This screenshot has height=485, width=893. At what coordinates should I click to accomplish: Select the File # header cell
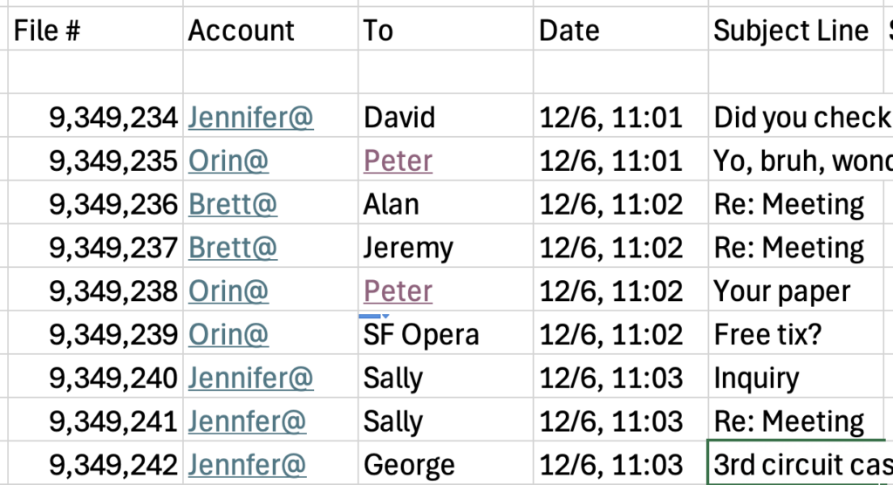coord(94,31)
